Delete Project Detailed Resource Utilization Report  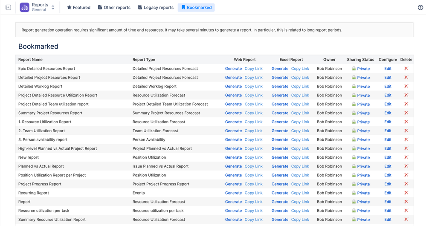(x=406, y=95)
